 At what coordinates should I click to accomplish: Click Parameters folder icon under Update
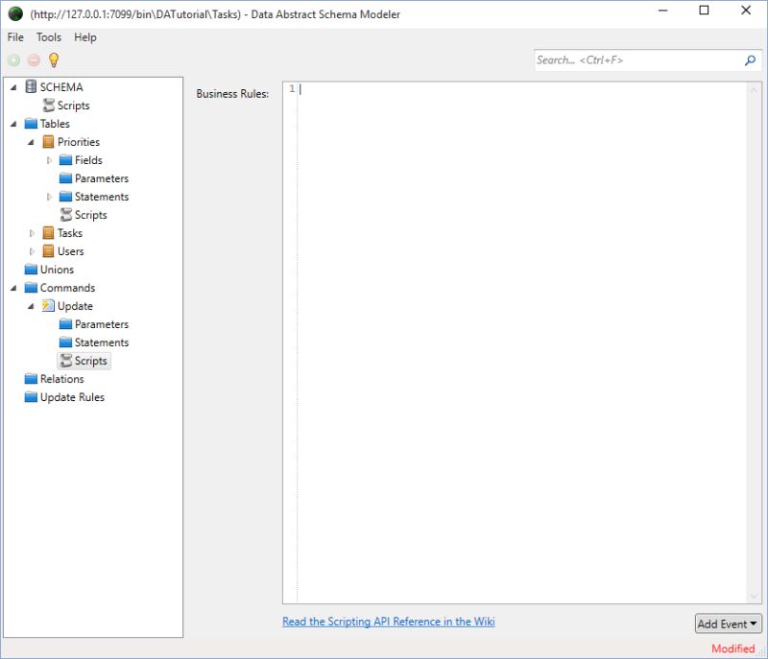click(x=65, y=324)
